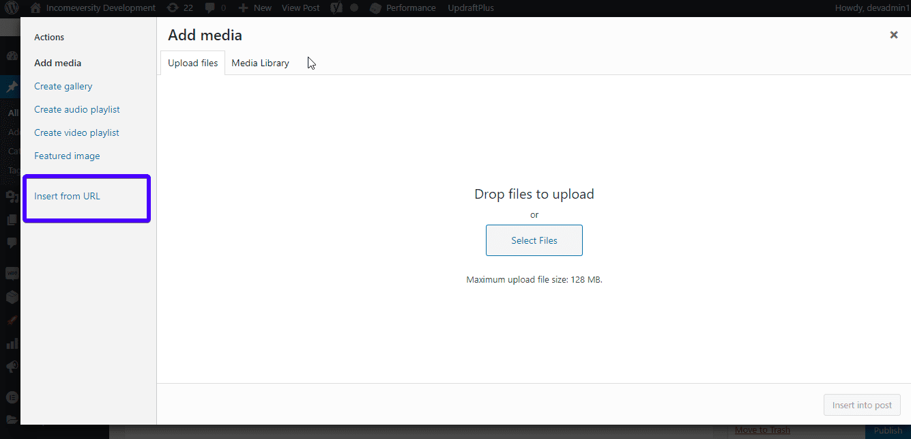This screenshot has height=439, width=911.
Task: Open the WordPress logo menu
Action: click(12, 8)
